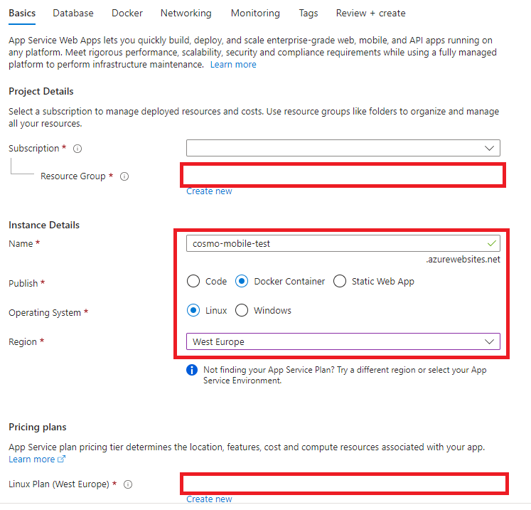Open the Linux Plan dropdown
This screenshot has height=510, width=531.
(343, 484)
